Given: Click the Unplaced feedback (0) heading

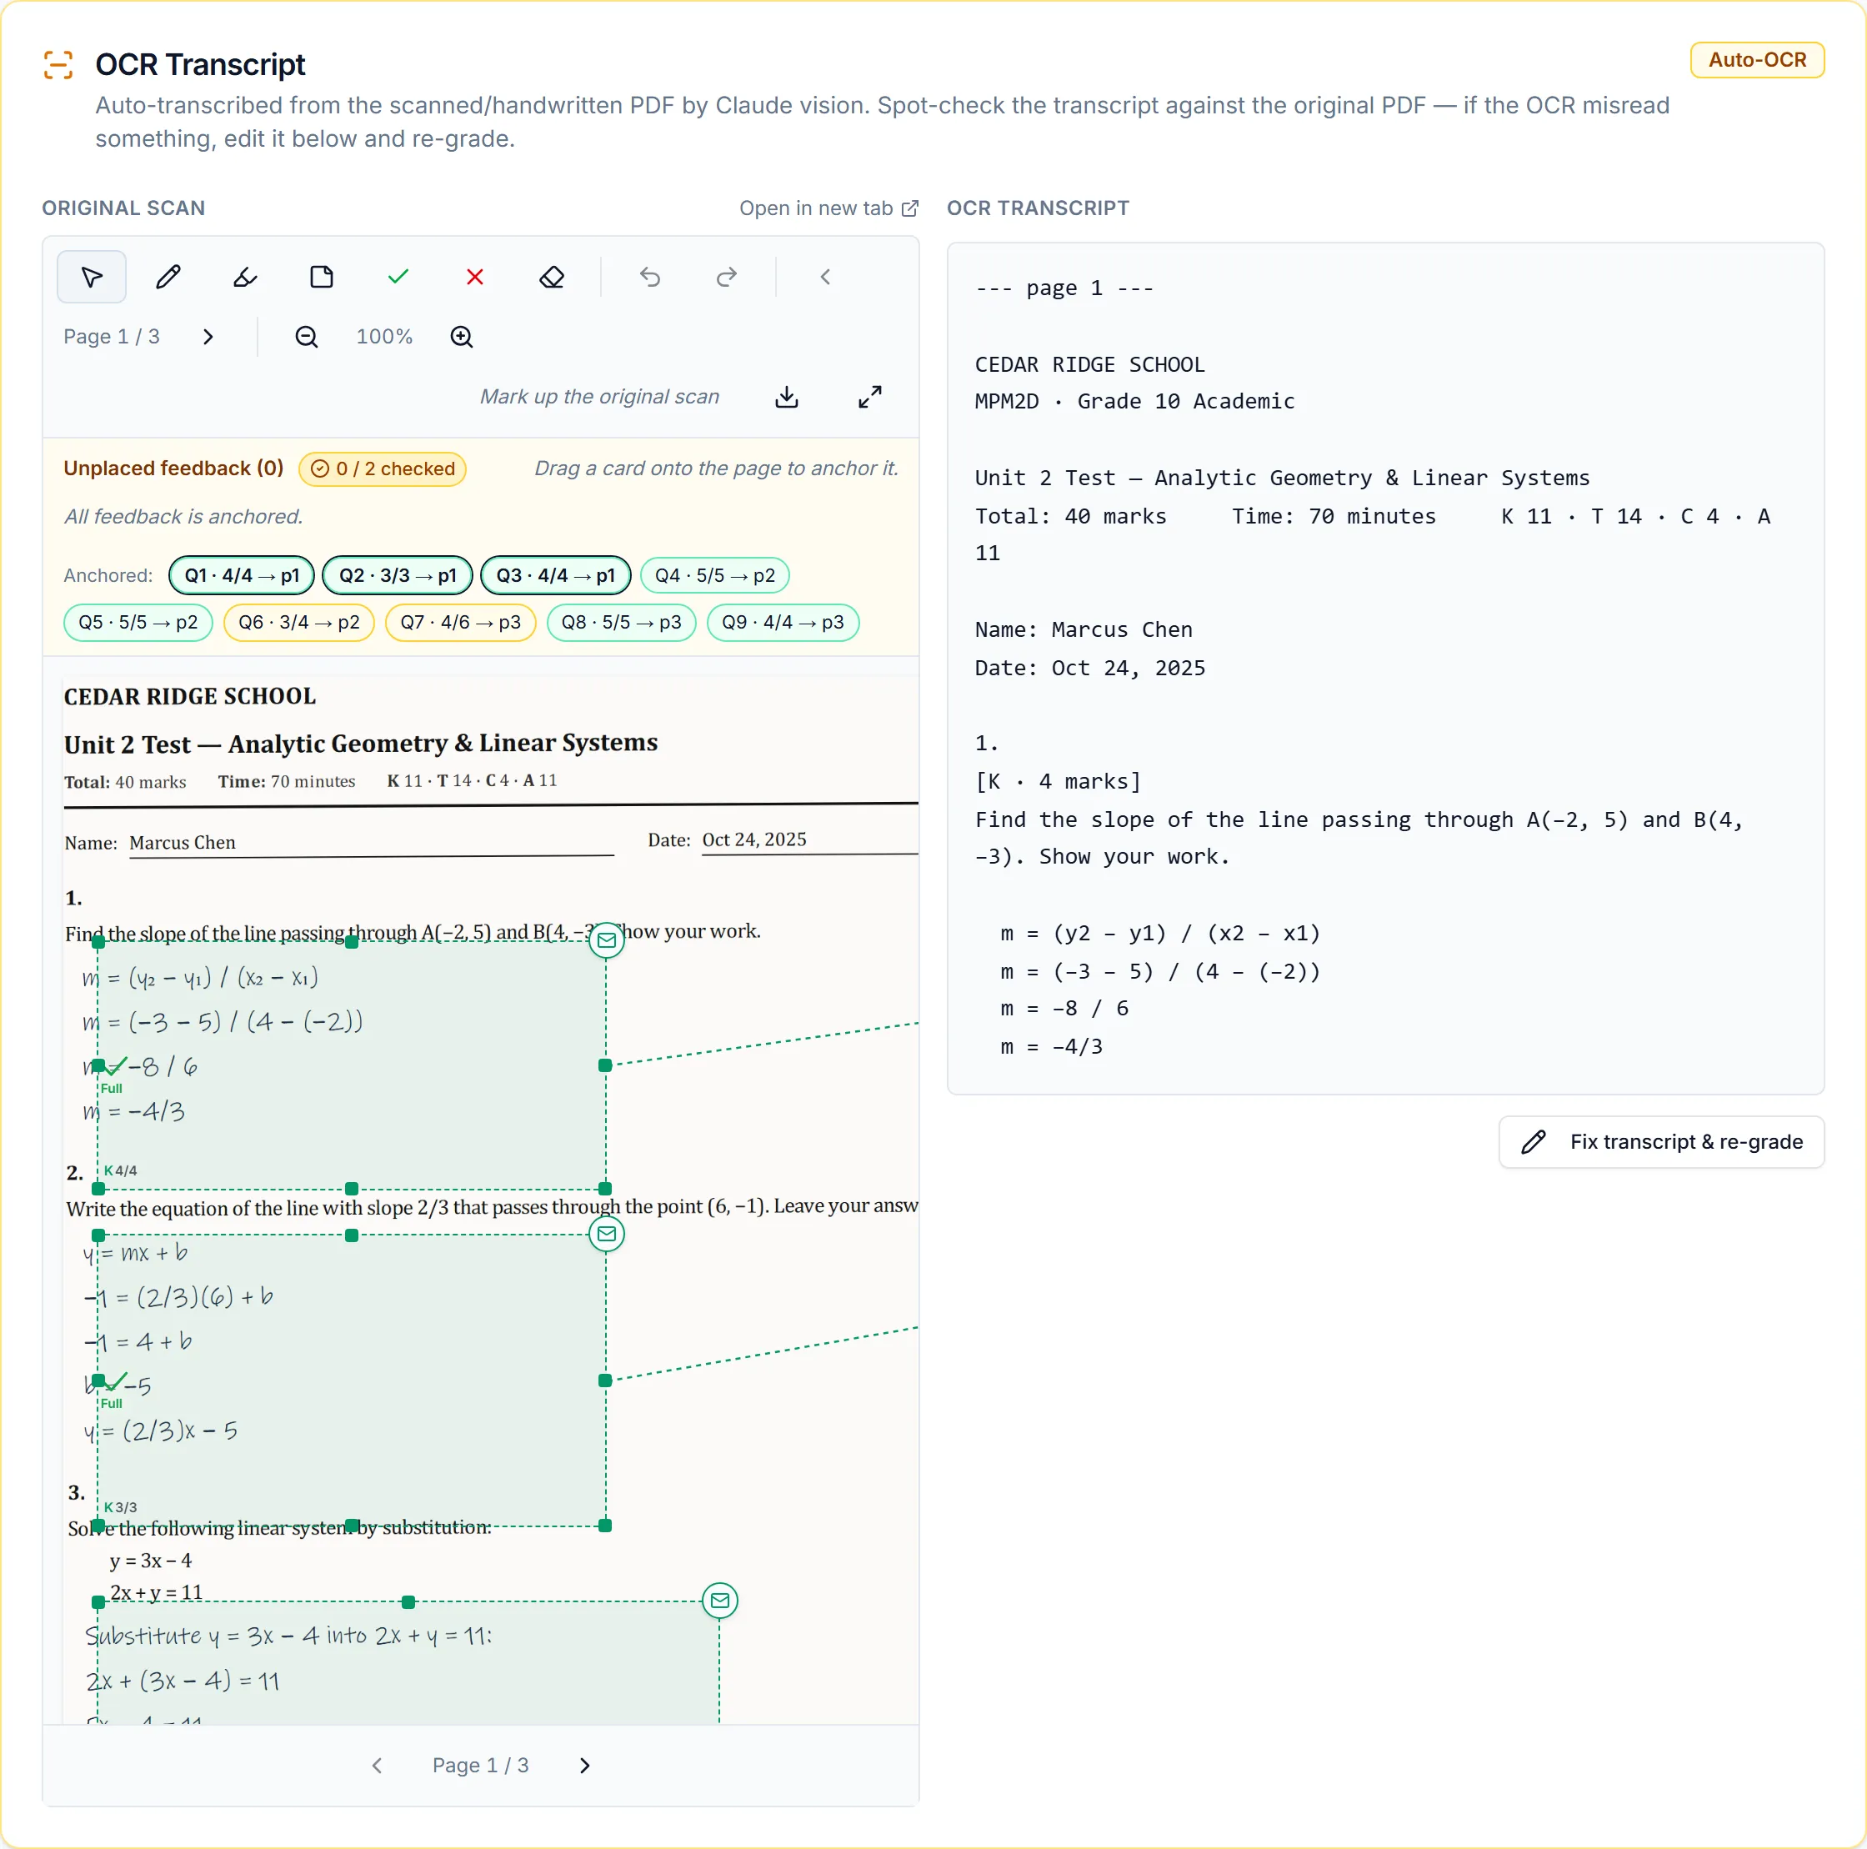Looking at the screenshot, I should 173,468.
